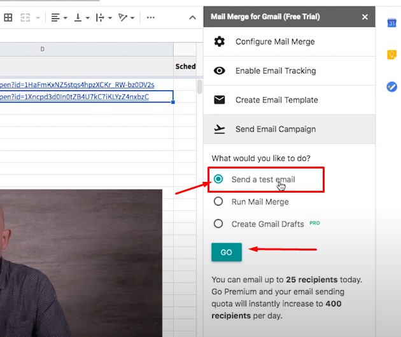Expand the text rotation dropdown arrow
This screenshot has height=337, width=401.
pos(132,18)
